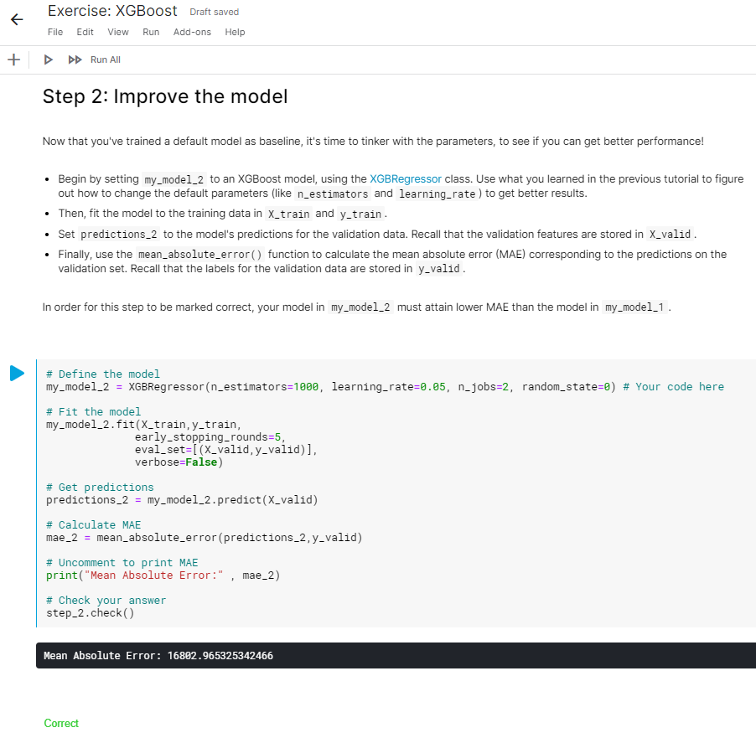
Task: Click the # Fit the model comment
Action: point(94,412)
